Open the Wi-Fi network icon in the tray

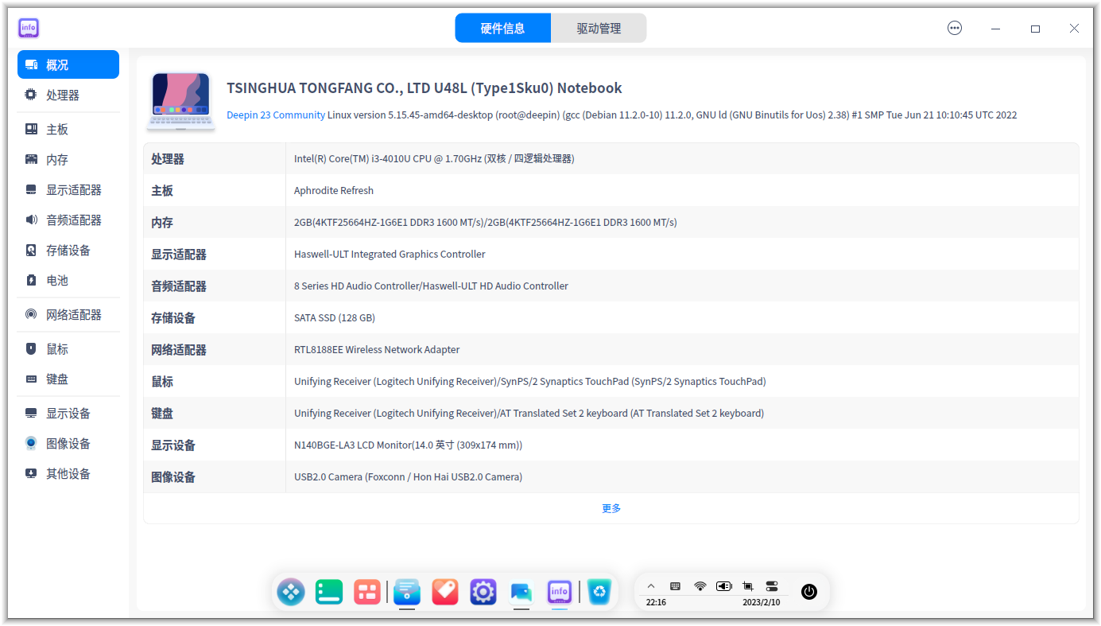click(700, 586)
